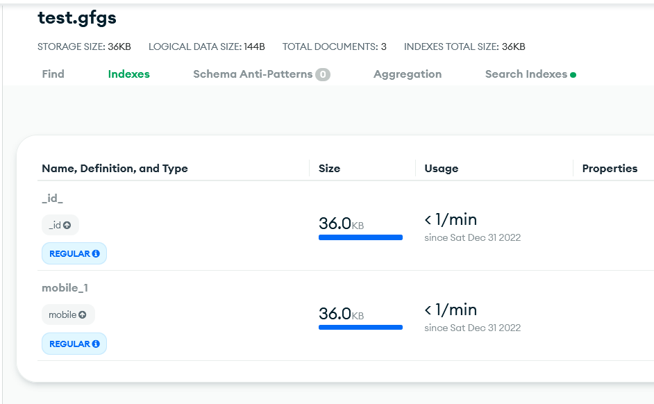Click the mobile_1 index name
The height and width of the screenshot is (404, 654).
[x=65, y=287]
